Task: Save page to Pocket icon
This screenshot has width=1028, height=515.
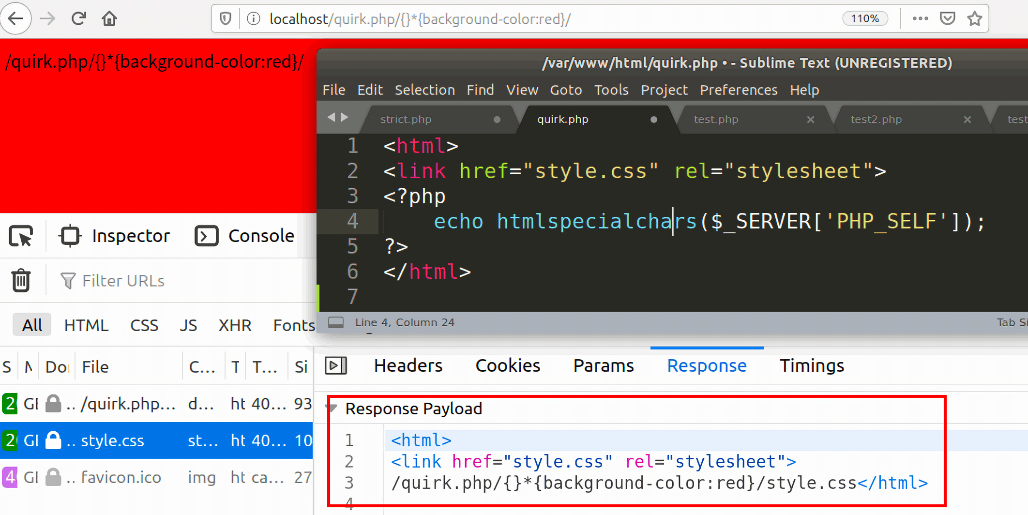Action: coord(947,19)
